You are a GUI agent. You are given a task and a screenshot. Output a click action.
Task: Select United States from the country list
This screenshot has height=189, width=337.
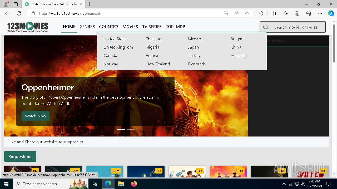[x=115, y=39]
